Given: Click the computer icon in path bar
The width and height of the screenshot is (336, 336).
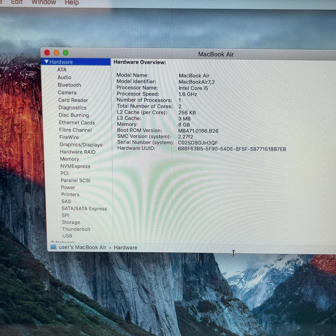Looking at the screenshot, I should point(53,248).
